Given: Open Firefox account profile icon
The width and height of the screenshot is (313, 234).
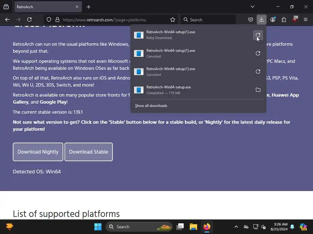Looking at the screenshot, I should point(273,19).
